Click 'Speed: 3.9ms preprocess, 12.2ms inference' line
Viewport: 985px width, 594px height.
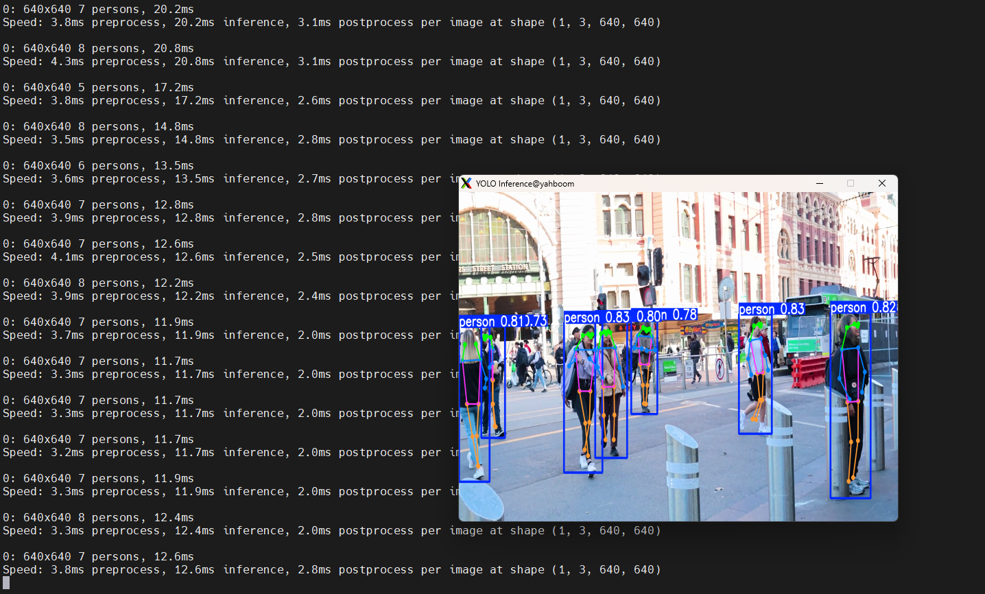(230, 296)
